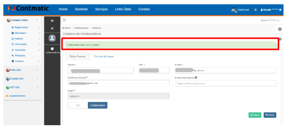Close the success alert message
The height and width of the screenshot is (136, 285).
coord(276,45)
